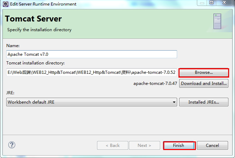Click the disabled Back button
Screen dimensions: 235x158
113,146
